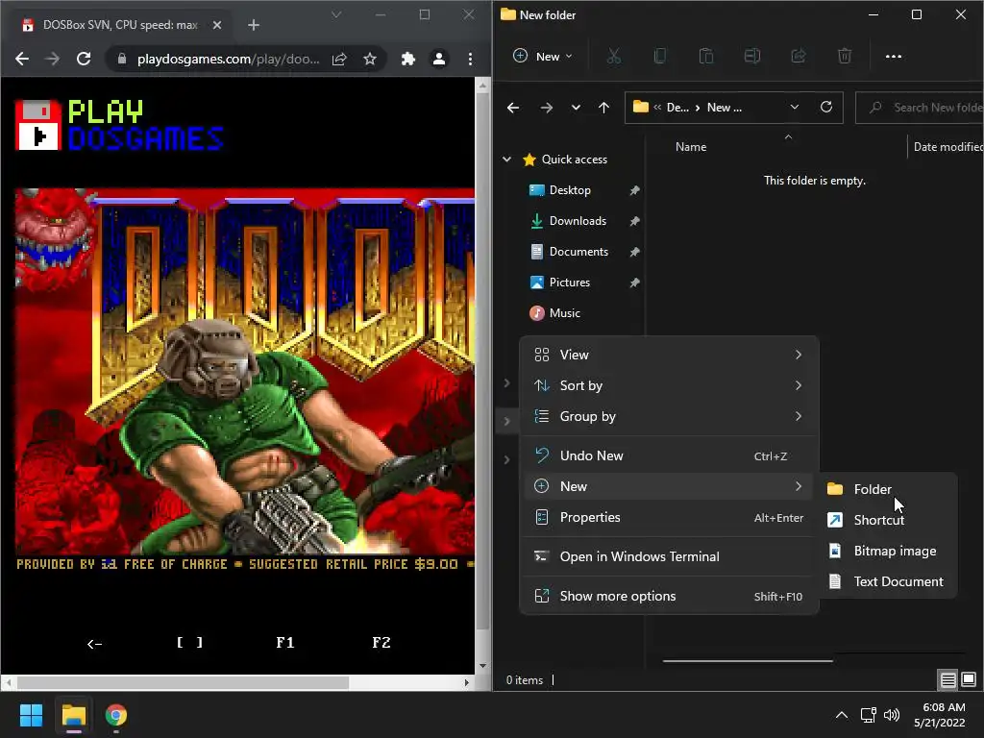Screen dimensions: 984x738
Task: Click File Explorer icon on the taskbar
Action: pos(73,715)
